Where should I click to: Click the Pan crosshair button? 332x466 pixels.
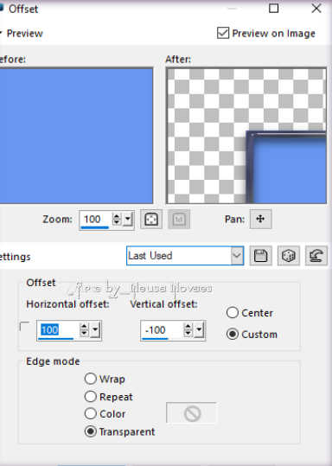pyautogui.click(x=260, y=219)
